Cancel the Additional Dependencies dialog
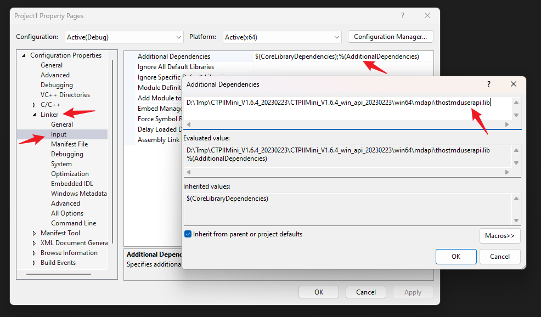The height and width of the screenshot is (317, 541). coord(500,257)
